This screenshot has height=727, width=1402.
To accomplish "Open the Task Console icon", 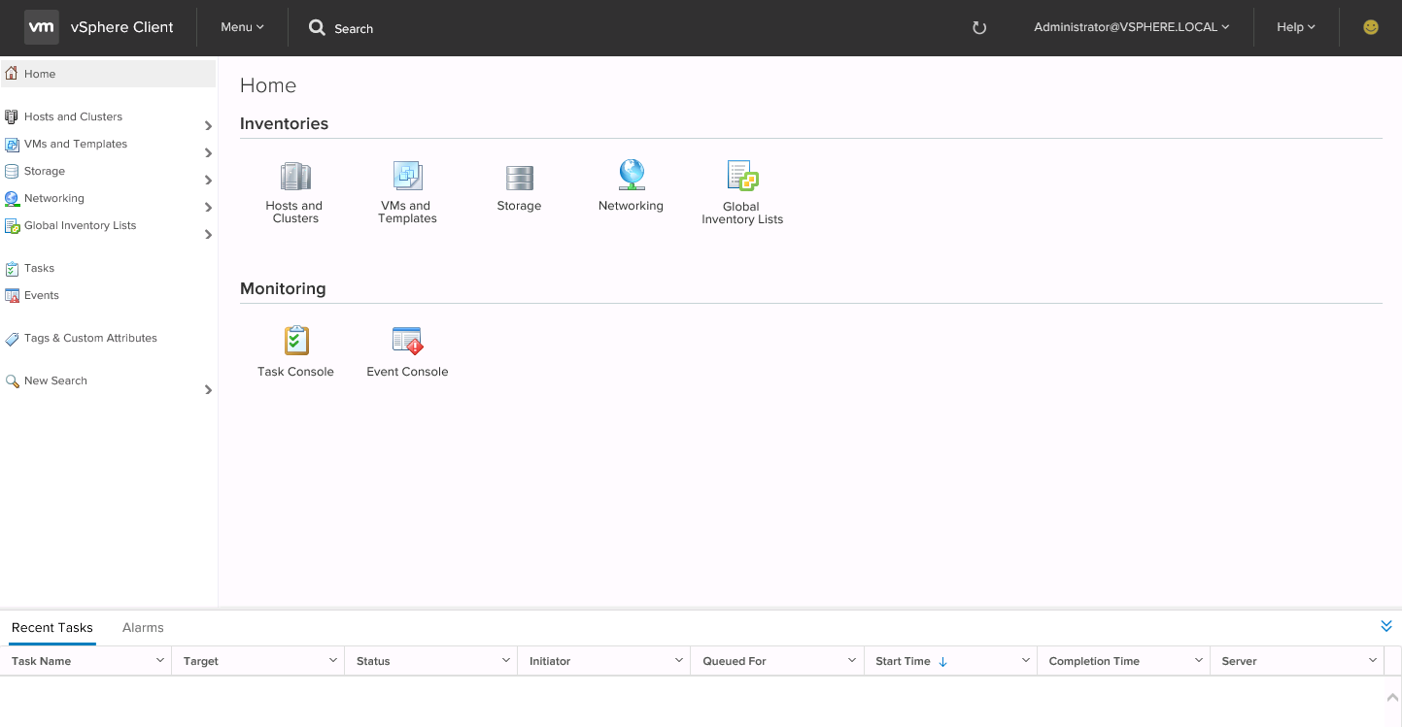I will (x=296, y=341).
